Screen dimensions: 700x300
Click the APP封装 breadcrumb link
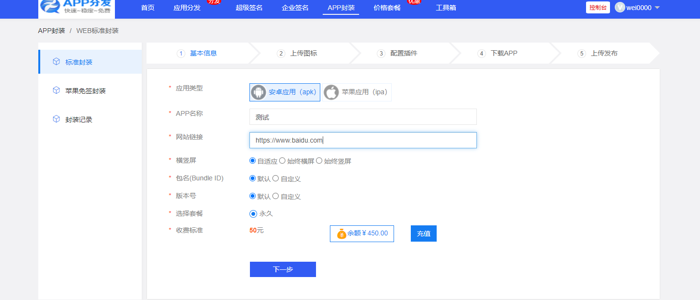pyautogui.click(x=51, y=31)
